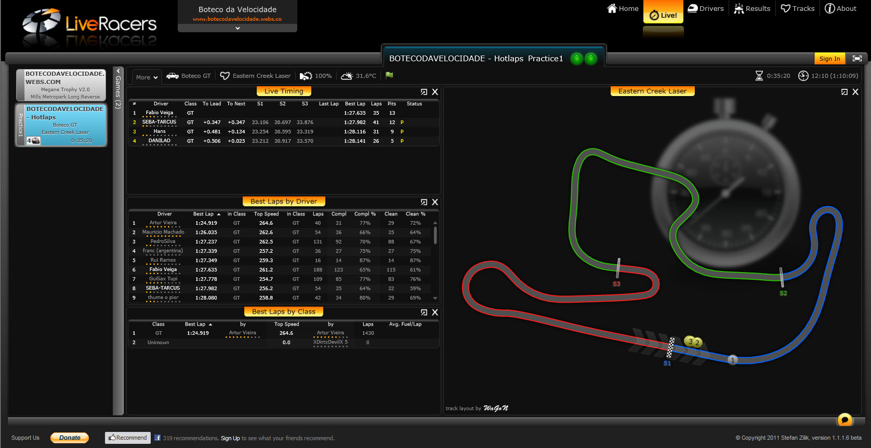
Task: Click the Facebook Recommend button
Action: tap(128, 438)
